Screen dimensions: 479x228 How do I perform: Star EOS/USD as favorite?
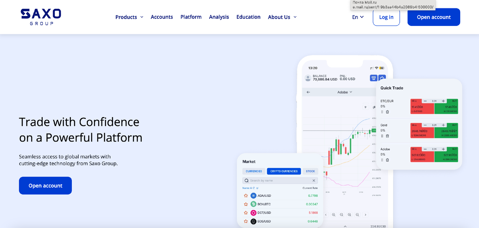pos(246,221)
